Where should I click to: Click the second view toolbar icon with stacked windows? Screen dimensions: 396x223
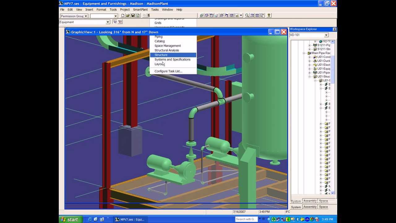point(206,15)
